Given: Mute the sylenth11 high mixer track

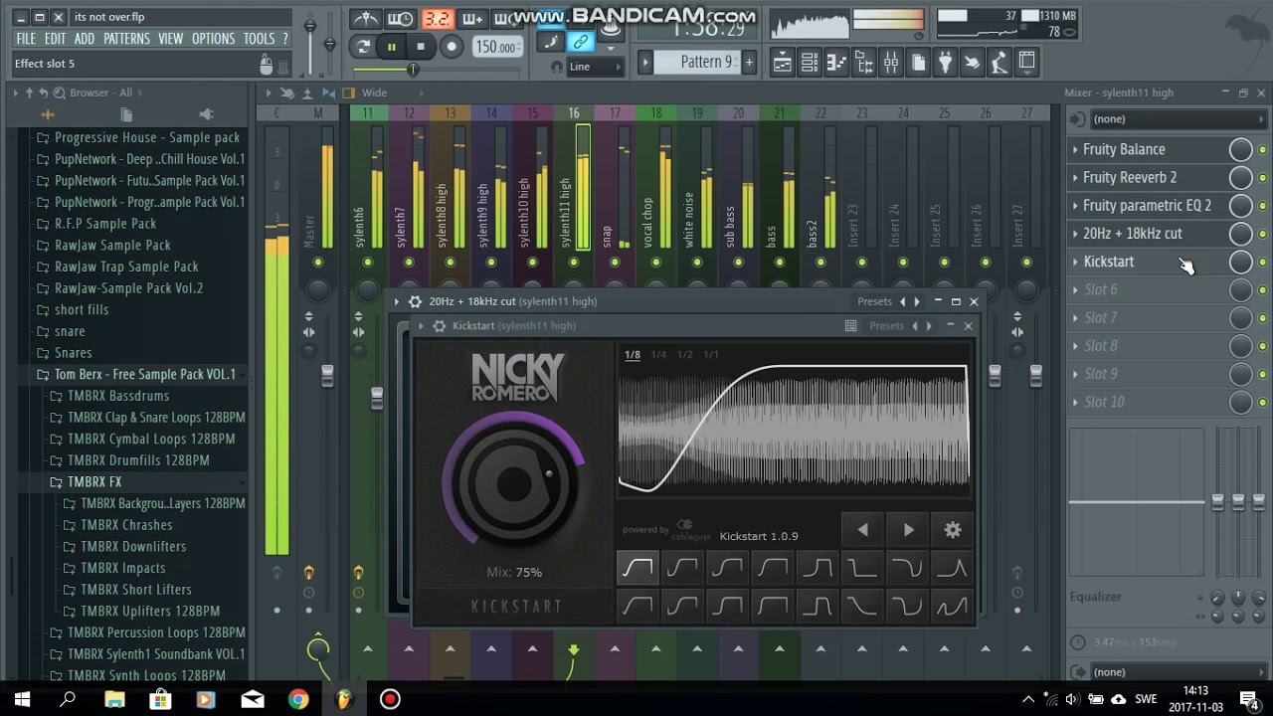Looking at the screenshot, I should tap(574, 263).
